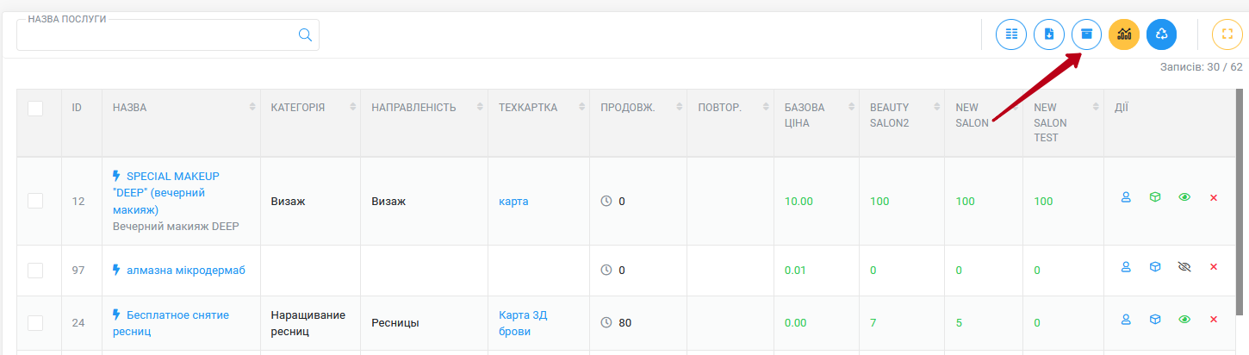Click the blue recycle button
Screen dimensions: 1249x355
tap(1161, 34)
